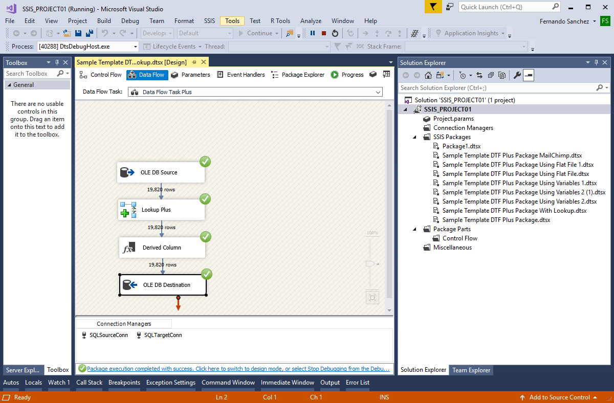Screen dimensions: 614x403
Task: Open the R Tools menu
Action: [x=280, y=21]
